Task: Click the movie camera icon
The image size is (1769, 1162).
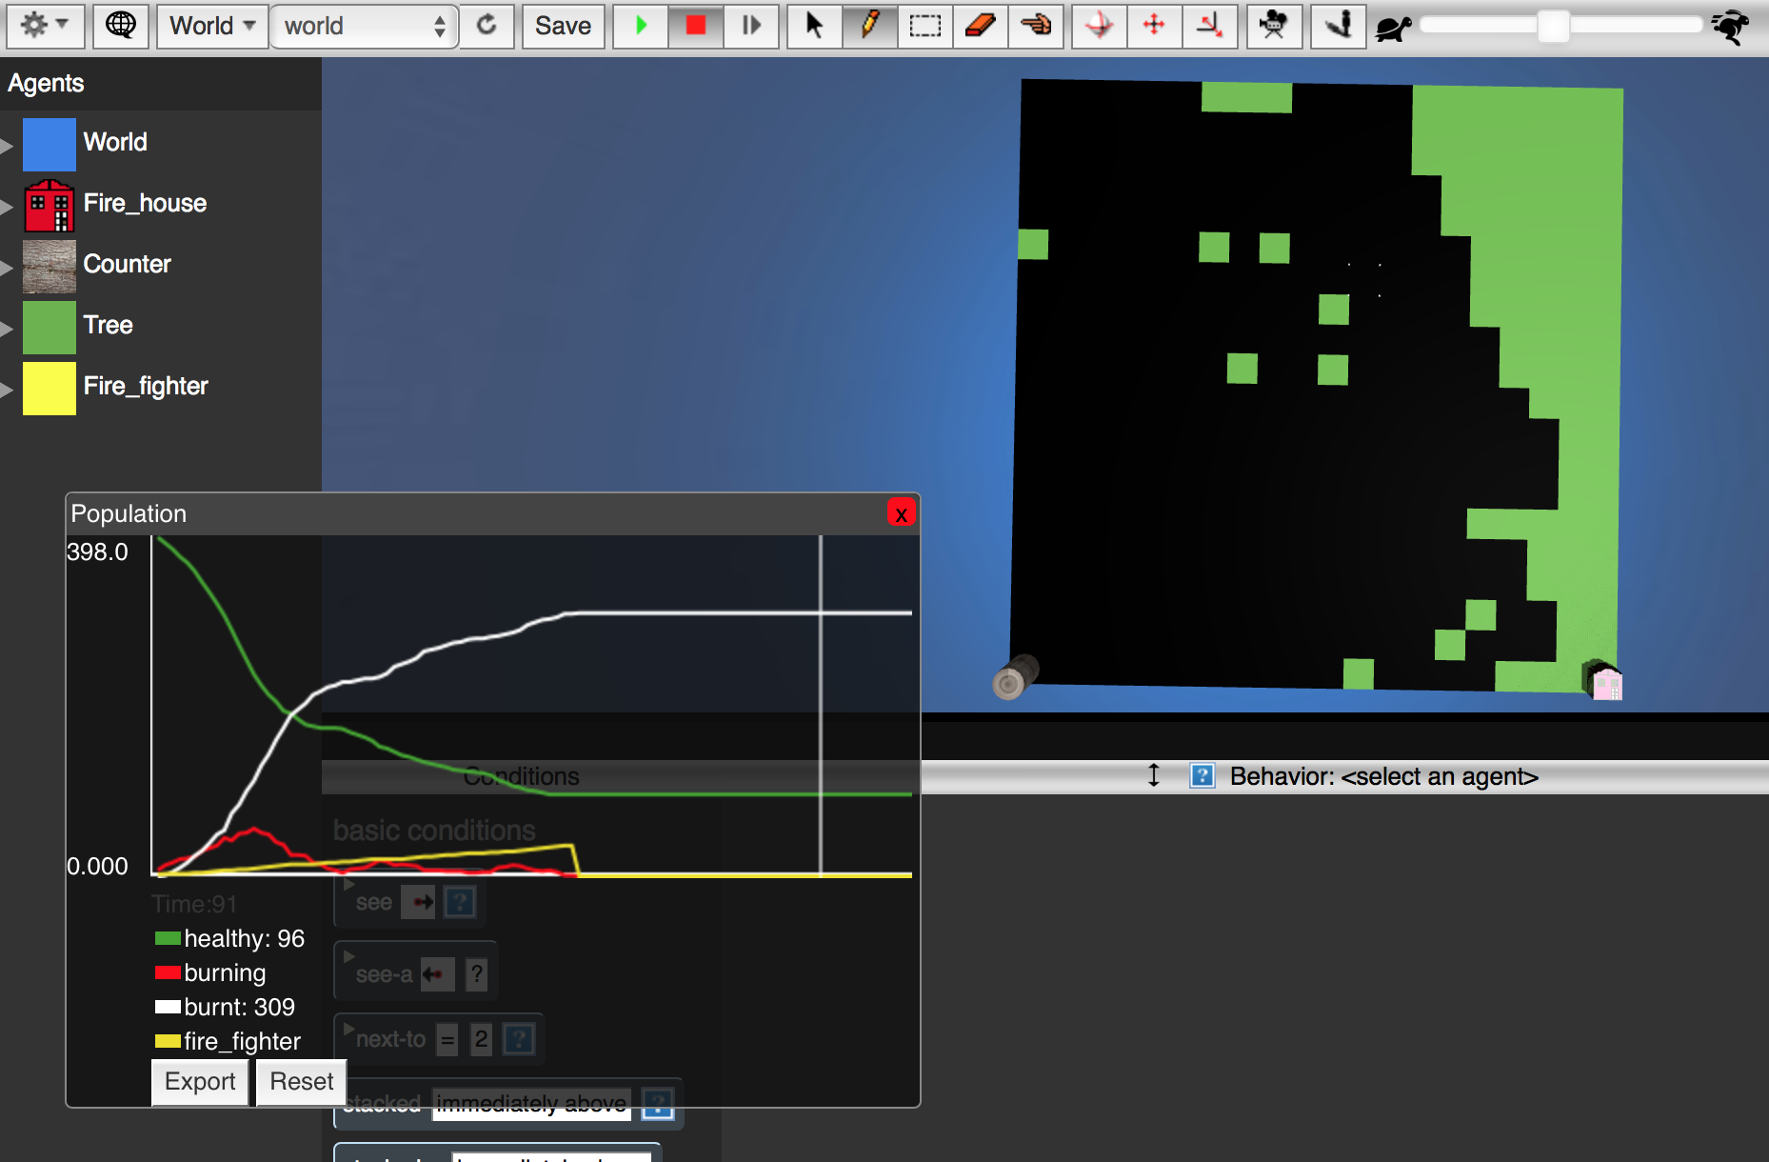Action: pyautogui.click(x=1273, y=26)
